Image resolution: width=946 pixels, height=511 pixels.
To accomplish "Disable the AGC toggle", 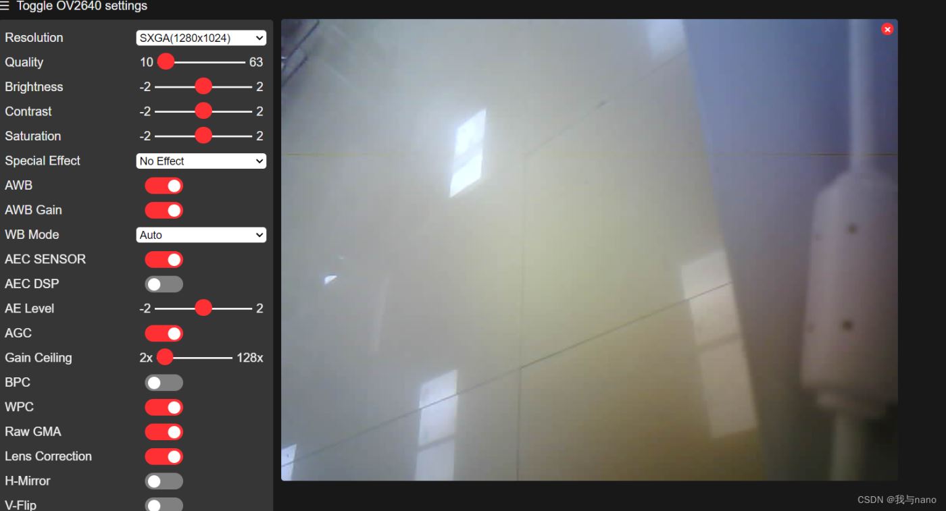I will [x=164, y=333].
